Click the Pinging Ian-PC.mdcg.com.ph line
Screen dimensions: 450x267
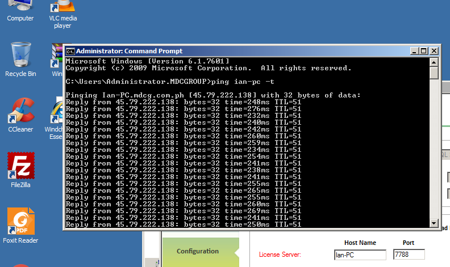tap(213, 95)
